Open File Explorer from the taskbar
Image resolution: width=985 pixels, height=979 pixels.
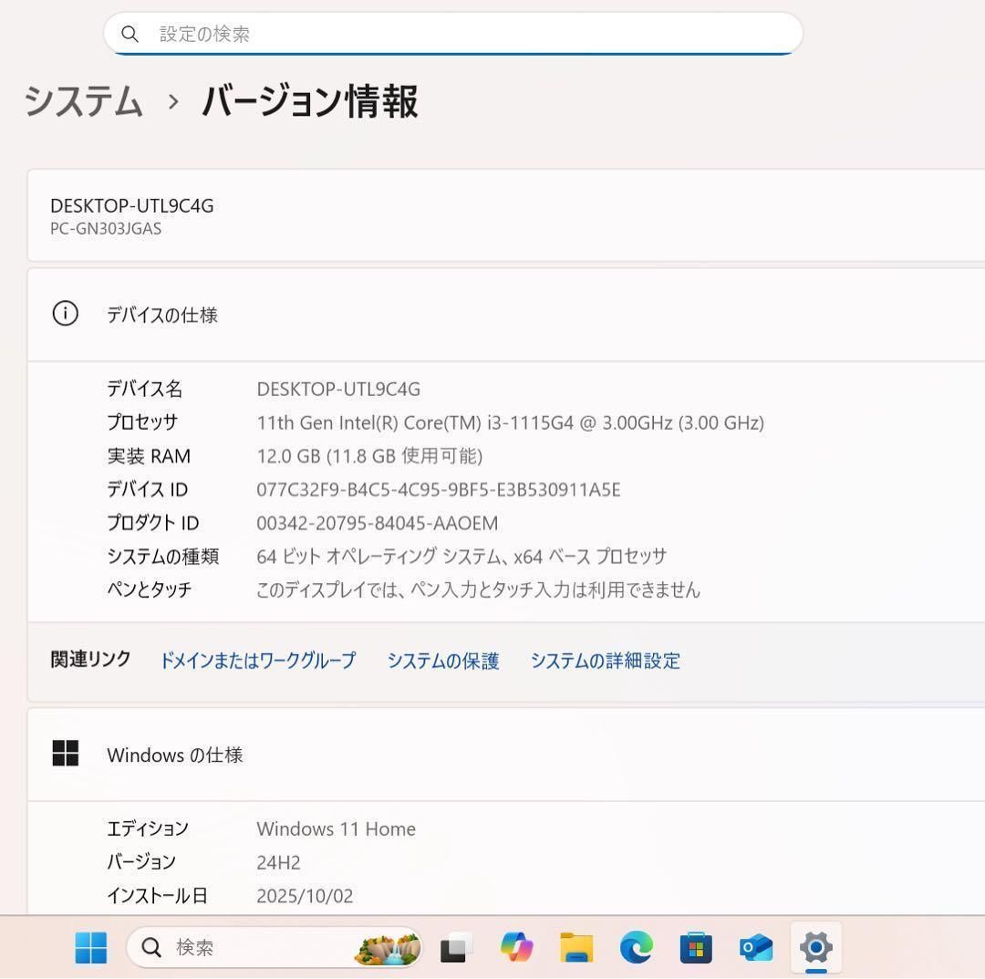(x=576, y=948)
